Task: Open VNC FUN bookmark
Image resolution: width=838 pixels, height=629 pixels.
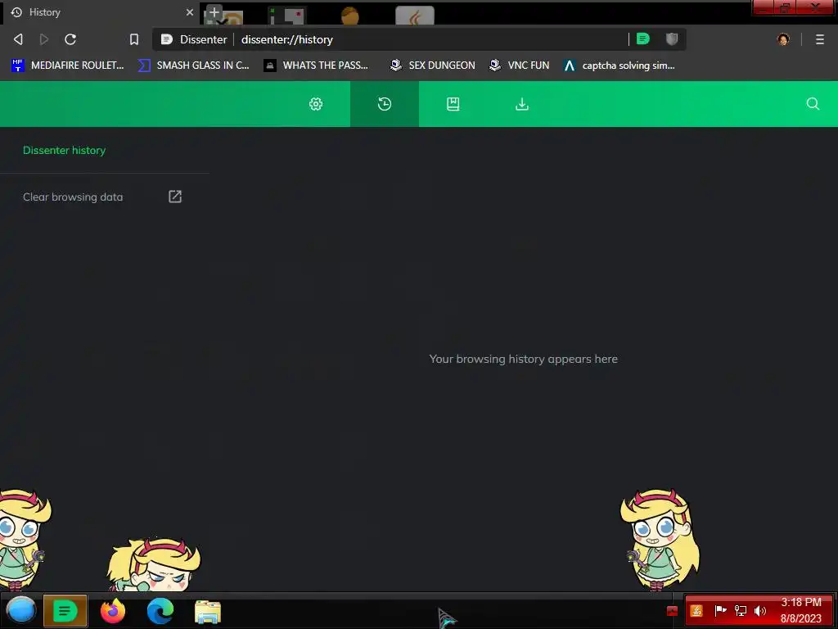Action: [520, 66]
